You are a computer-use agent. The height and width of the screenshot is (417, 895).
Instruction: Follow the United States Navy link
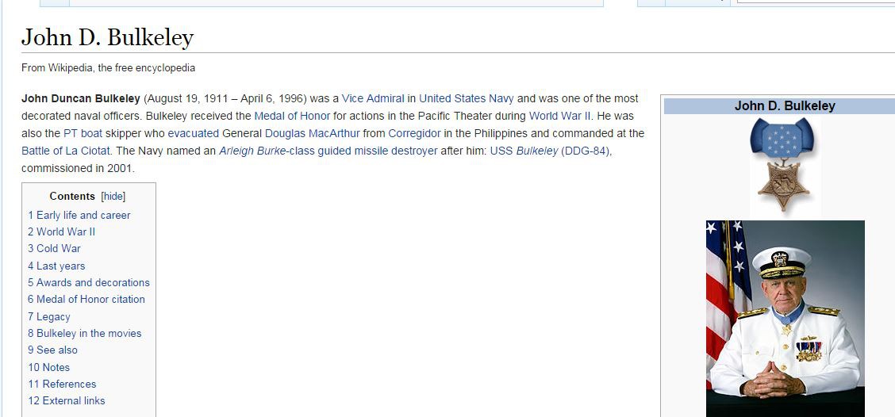point(466,98)
